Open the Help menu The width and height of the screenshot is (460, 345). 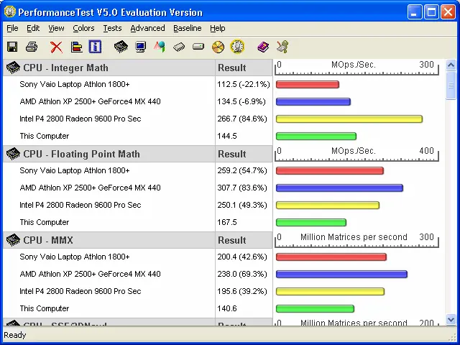(218, 28)
